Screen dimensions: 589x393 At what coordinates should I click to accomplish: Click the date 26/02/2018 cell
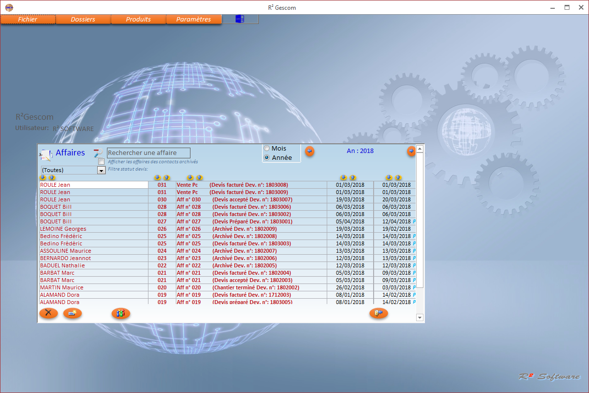click(x=350, y=287)
